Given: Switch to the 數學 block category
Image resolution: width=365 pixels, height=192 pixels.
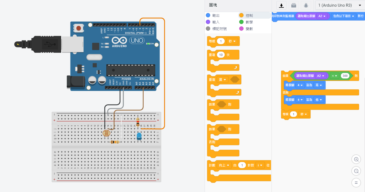Looking at the screenshot, I should pyautogui.click(x=249, y=22).
